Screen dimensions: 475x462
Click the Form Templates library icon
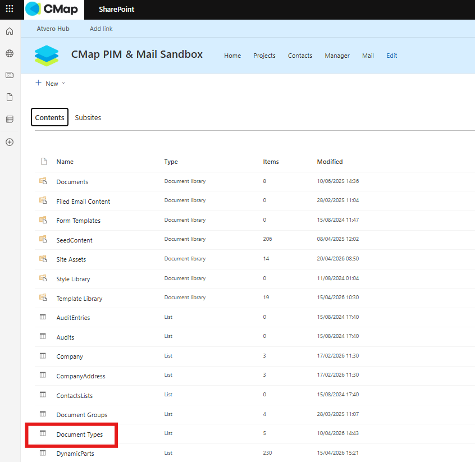tap(43, 220)
